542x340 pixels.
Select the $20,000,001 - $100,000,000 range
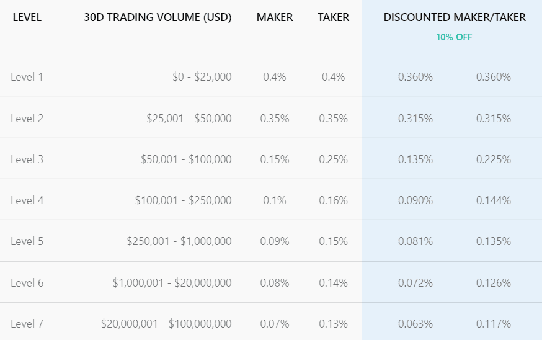(x=166, y=324)
